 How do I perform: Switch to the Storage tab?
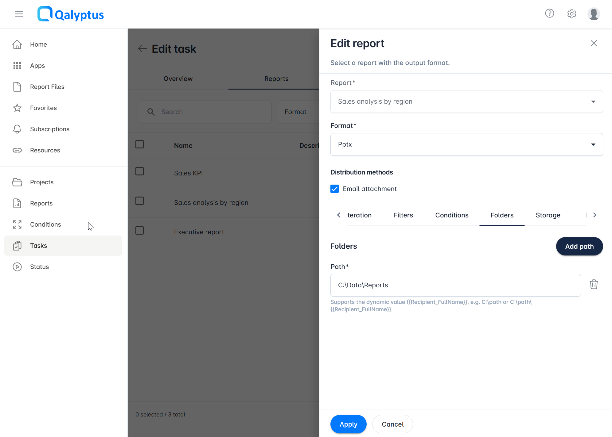548,215
